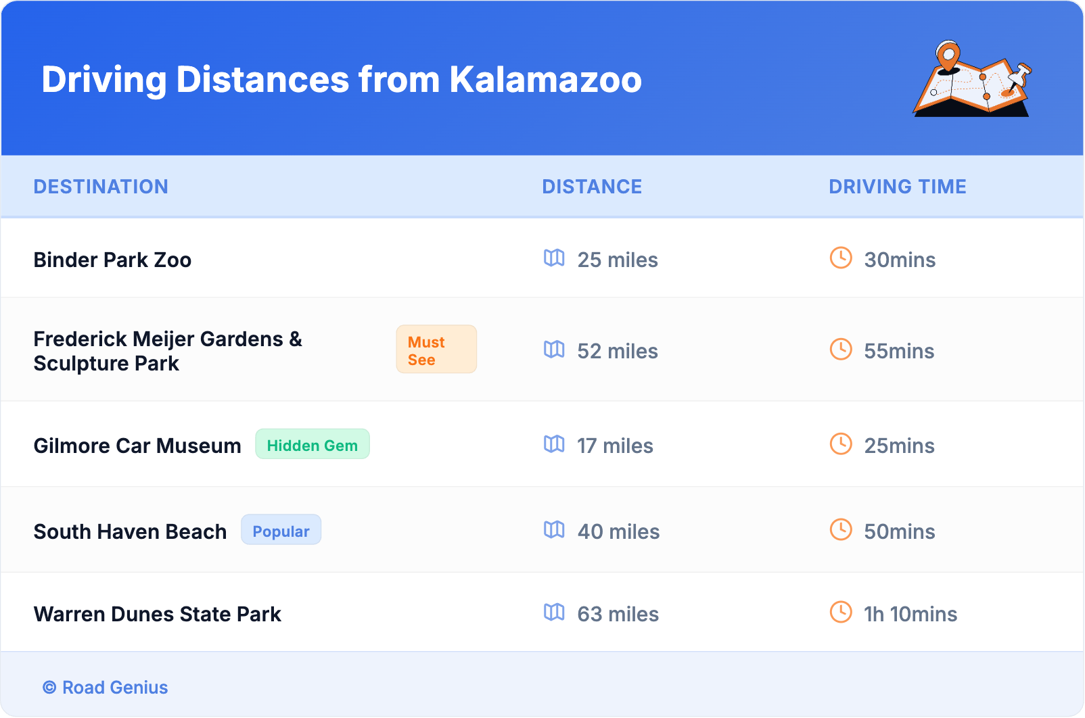Click the clock icon beside 55mins
This screenshot has width=1085, height=718.
pyautogui.click(x=841, y=350)
